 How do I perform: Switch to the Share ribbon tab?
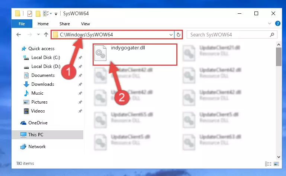65,24
